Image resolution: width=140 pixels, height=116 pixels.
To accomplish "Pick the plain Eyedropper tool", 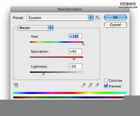I will (x=83, y=85).
